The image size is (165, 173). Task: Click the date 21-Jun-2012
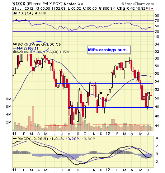23,9
